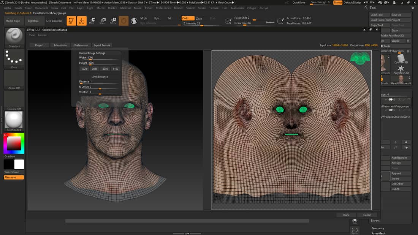
Task: Expand ArrayMesh section
Action: (378, 233)
